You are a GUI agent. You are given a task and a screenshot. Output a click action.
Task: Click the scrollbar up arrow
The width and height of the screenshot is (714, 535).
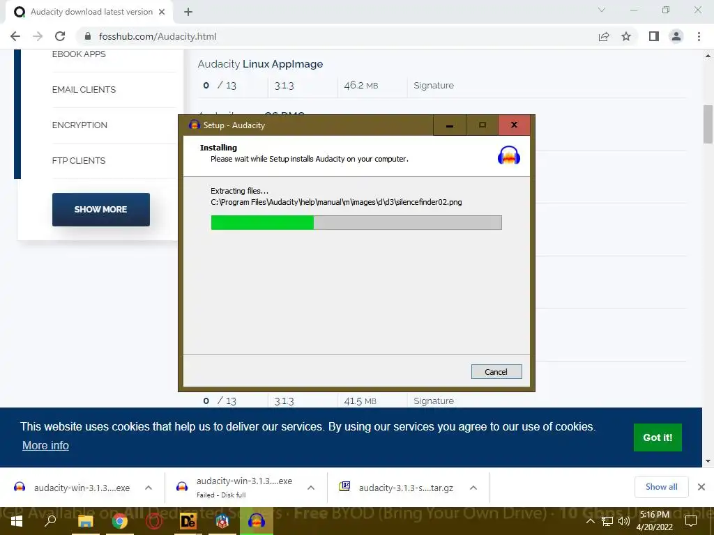[x=708, y=56]
